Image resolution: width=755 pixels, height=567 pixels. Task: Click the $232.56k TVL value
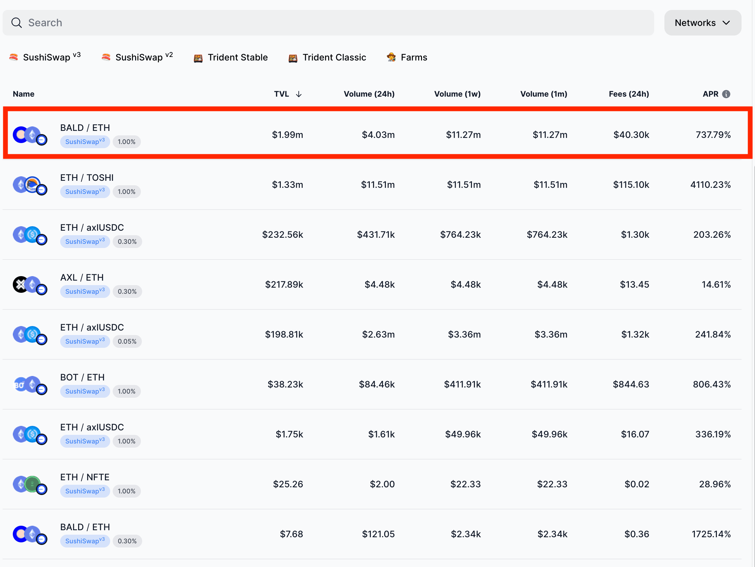[x=283, y=235]
